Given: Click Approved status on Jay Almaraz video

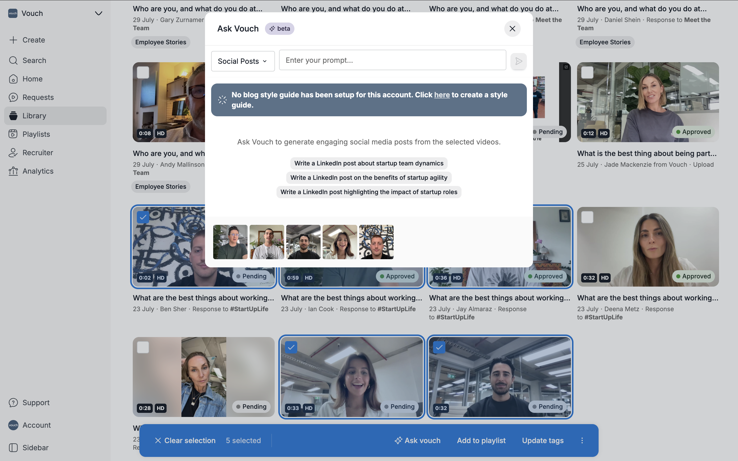Looking at the screenshot, I should pos(545,276).
